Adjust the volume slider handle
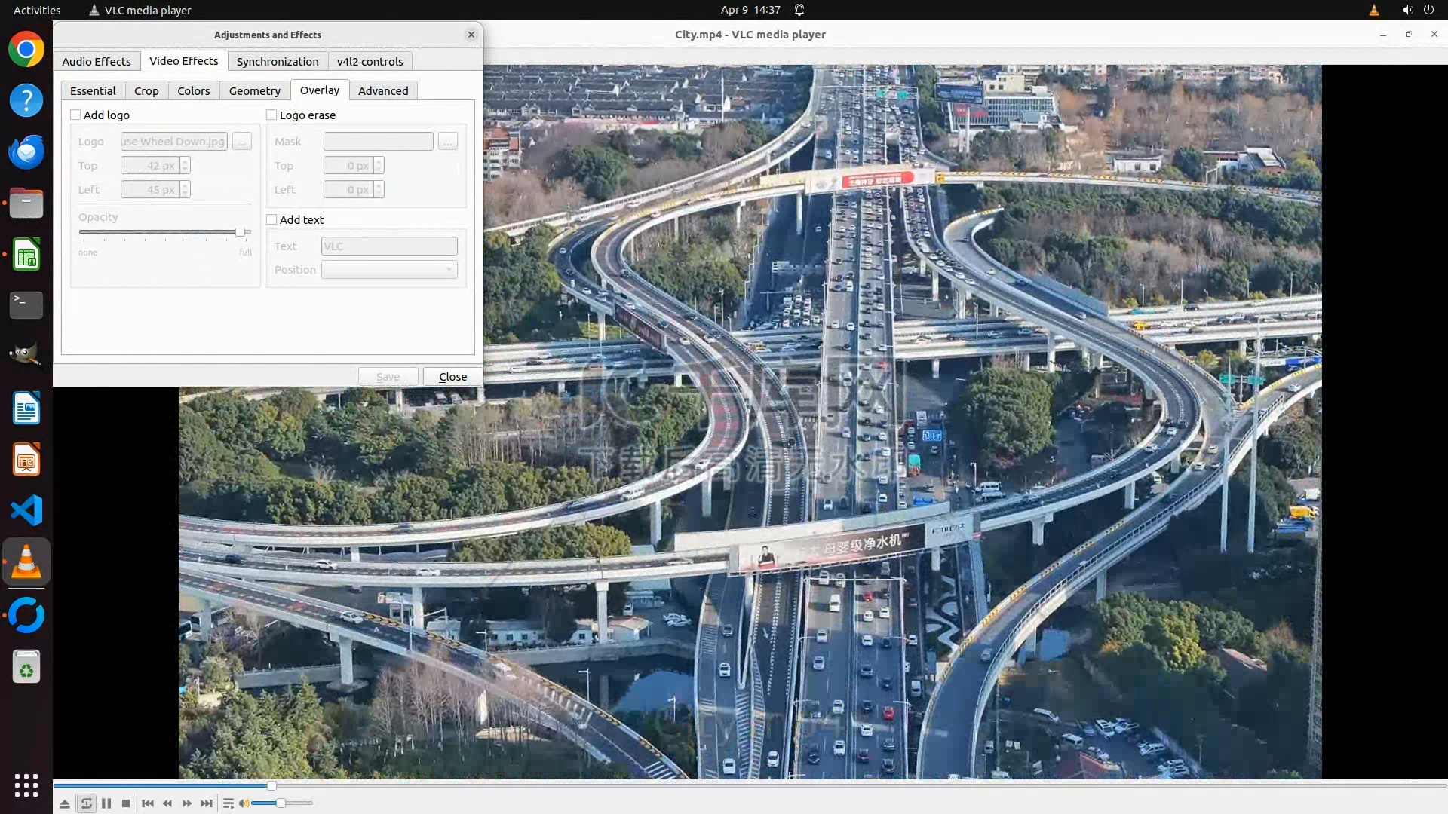 point(281,803)
